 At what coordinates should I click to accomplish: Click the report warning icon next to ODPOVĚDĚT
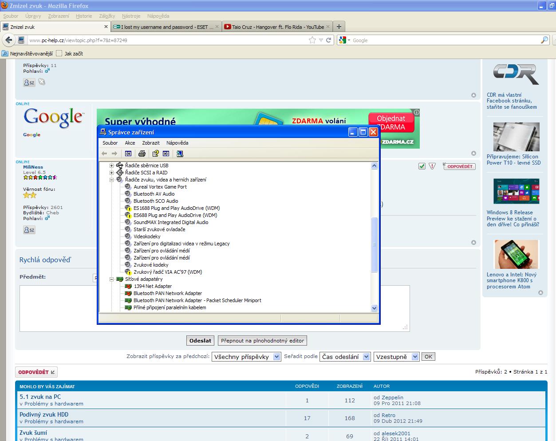pyautogui.click(x=432, y=166)
